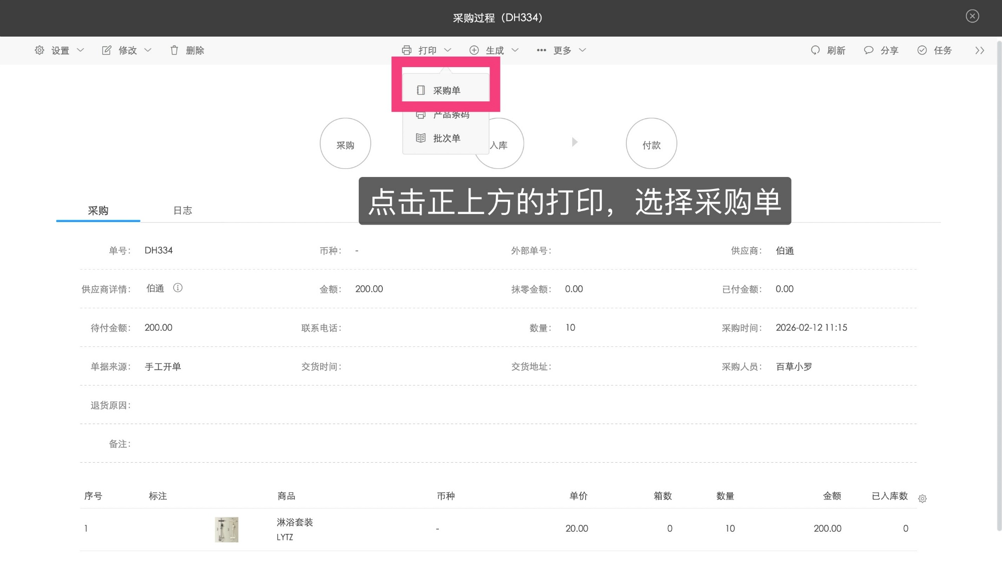Viewport: 1002px width, 582px height.
Task: Expand the 生成 dropdown chevron
Action: [x=515, y=50]
